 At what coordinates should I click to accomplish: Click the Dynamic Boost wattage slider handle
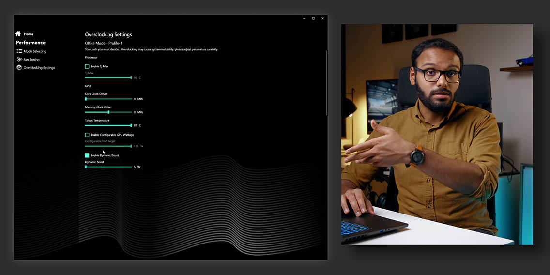point(86,167)
